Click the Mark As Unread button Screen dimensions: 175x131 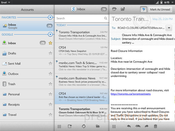pyautogui.click(x=160, y=9)
